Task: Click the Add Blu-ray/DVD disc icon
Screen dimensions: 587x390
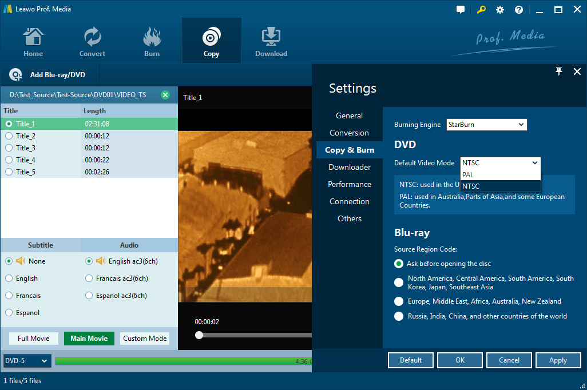Action: point(15,75)
